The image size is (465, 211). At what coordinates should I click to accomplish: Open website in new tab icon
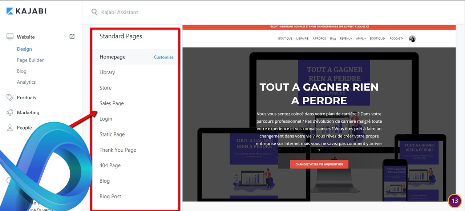[72, 36]
